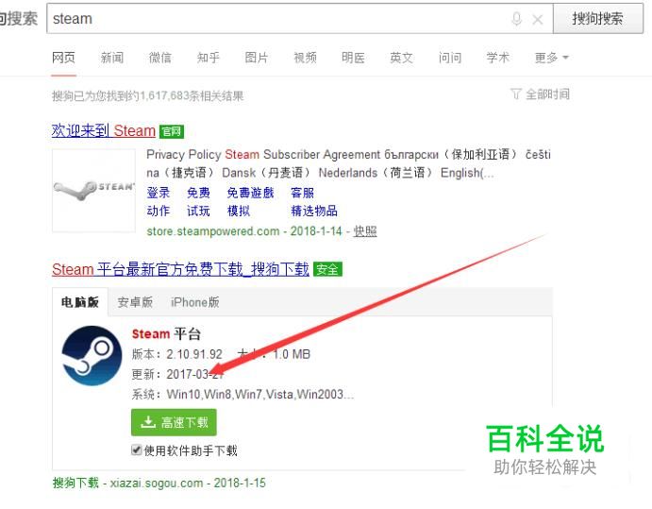Viewport: 652px width, 509px height.
Task: Click the system Win10,Win8,Win7 text
Action: coord(260,394)
